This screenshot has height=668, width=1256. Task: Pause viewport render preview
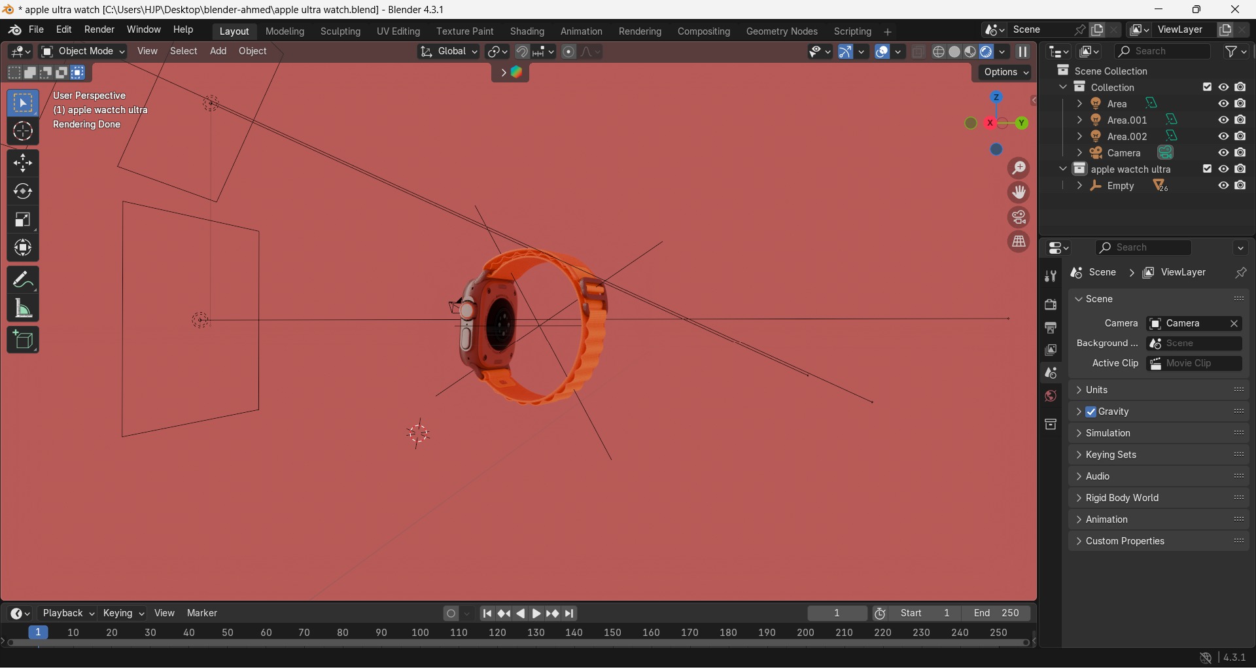1023,52
